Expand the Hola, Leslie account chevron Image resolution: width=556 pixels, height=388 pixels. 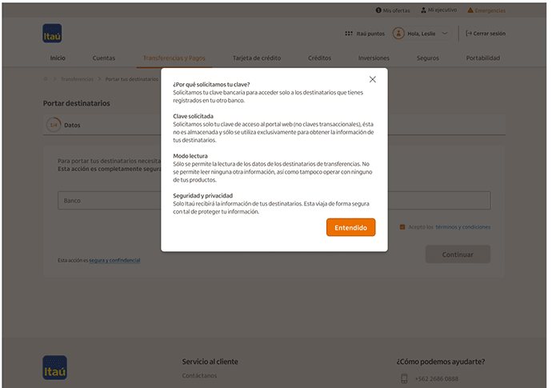tap(444, 34)
